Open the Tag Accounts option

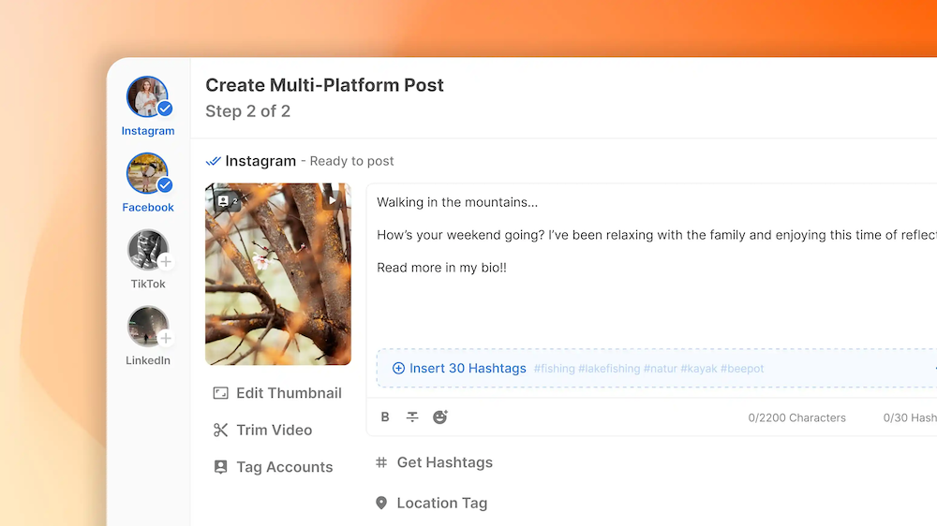coord(284,467)
